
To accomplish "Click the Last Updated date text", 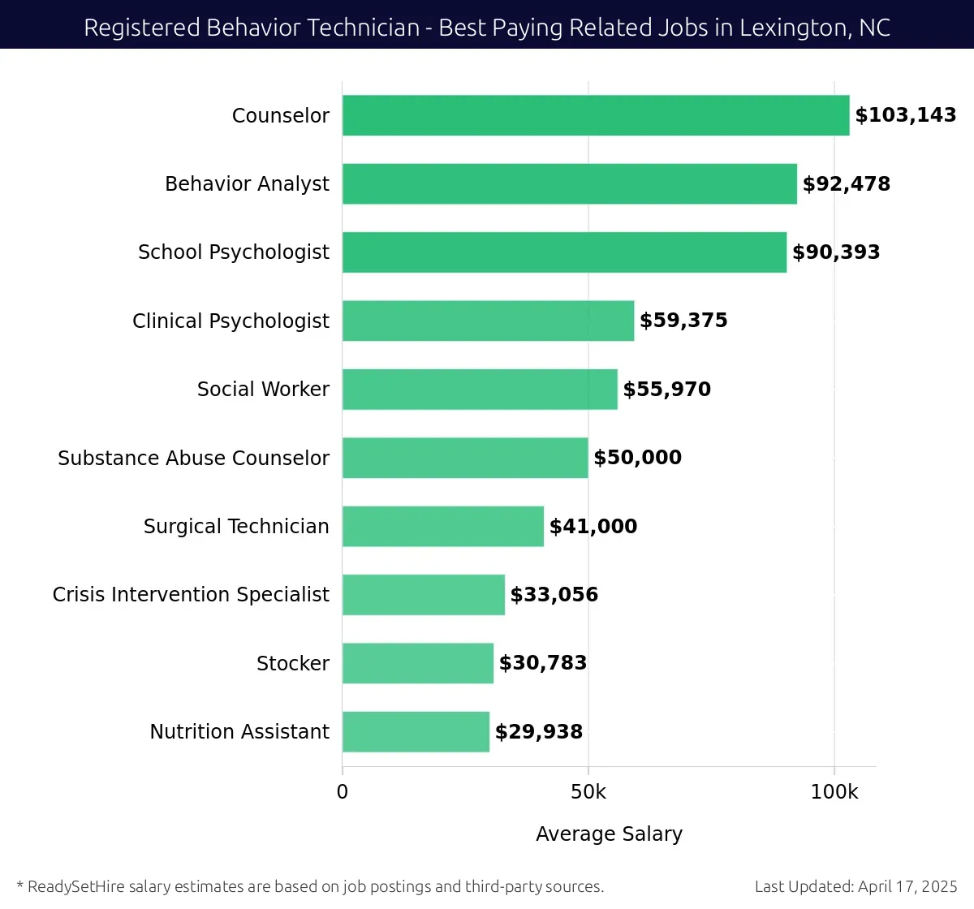I will (855, 887).
